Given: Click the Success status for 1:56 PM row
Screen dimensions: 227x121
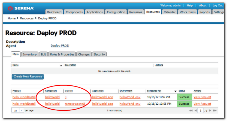Looking at the screenshot, I should [x=184, y=97].
